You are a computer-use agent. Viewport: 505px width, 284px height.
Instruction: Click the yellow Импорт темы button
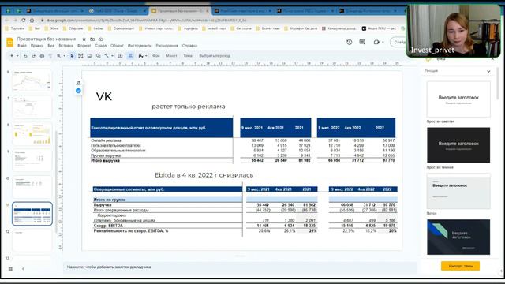tap(460, 266)
